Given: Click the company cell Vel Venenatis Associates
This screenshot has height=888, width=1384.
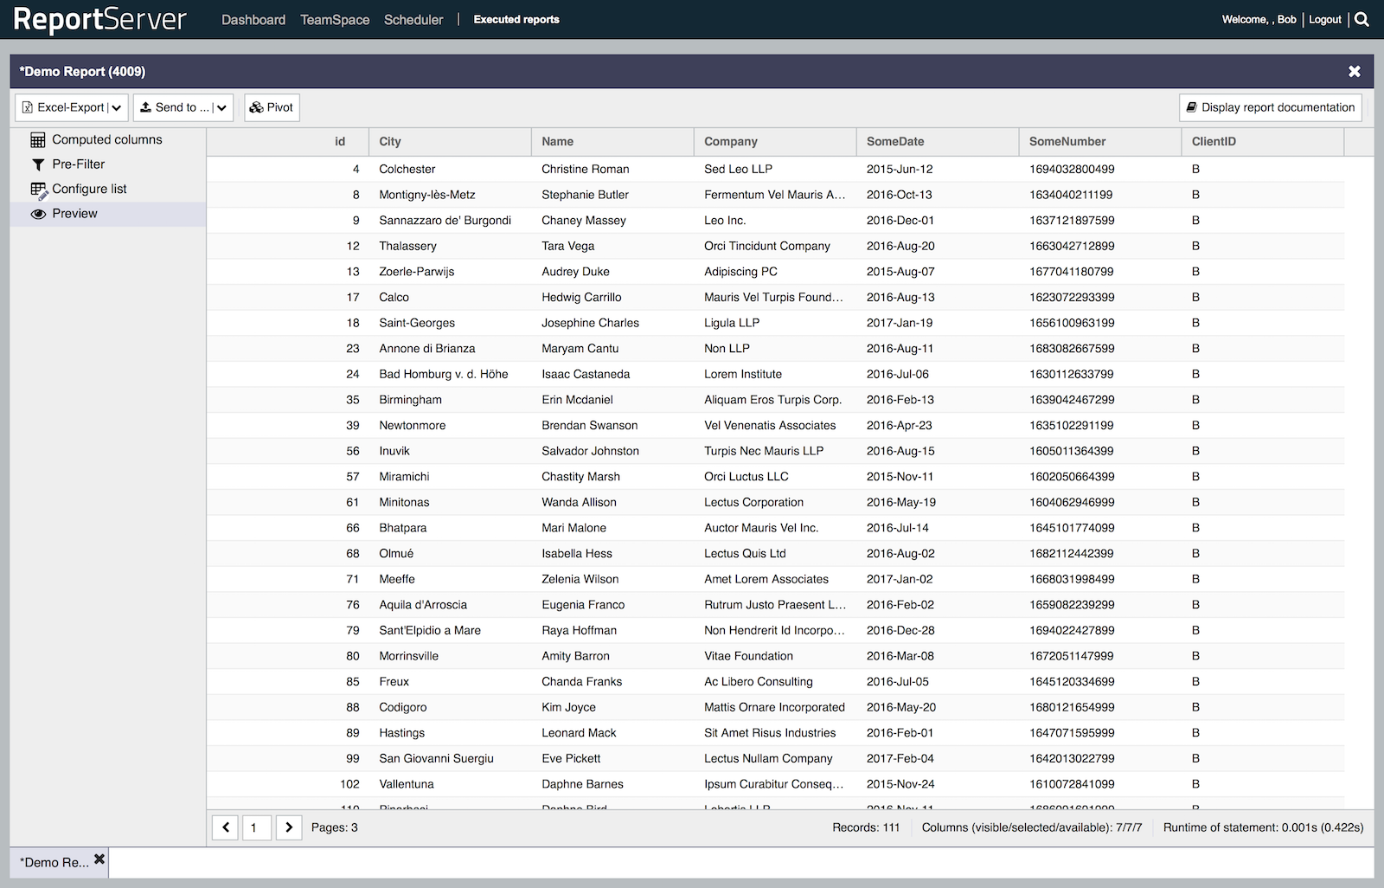Looking at the screenshot, I should (x=770, y=425).
